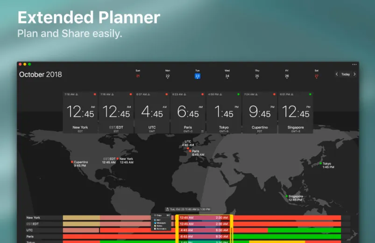
Task: Open the three-dot more options menu
Action: click(354, 64)
